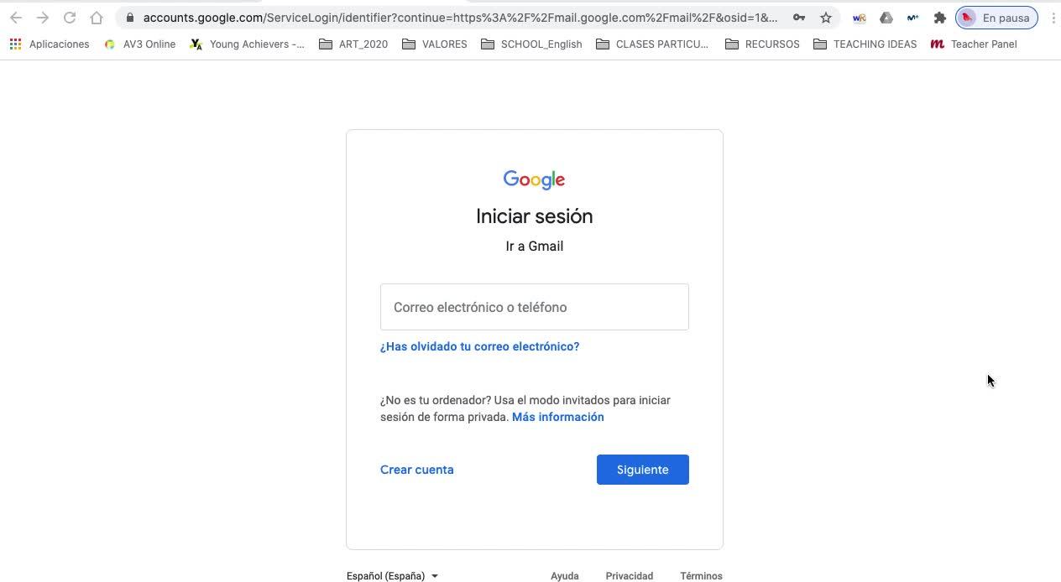Click the Movistar+ extension icon
Image resolution: width=1061 pixels, height=582 pixels.
[x=913, y=18]
